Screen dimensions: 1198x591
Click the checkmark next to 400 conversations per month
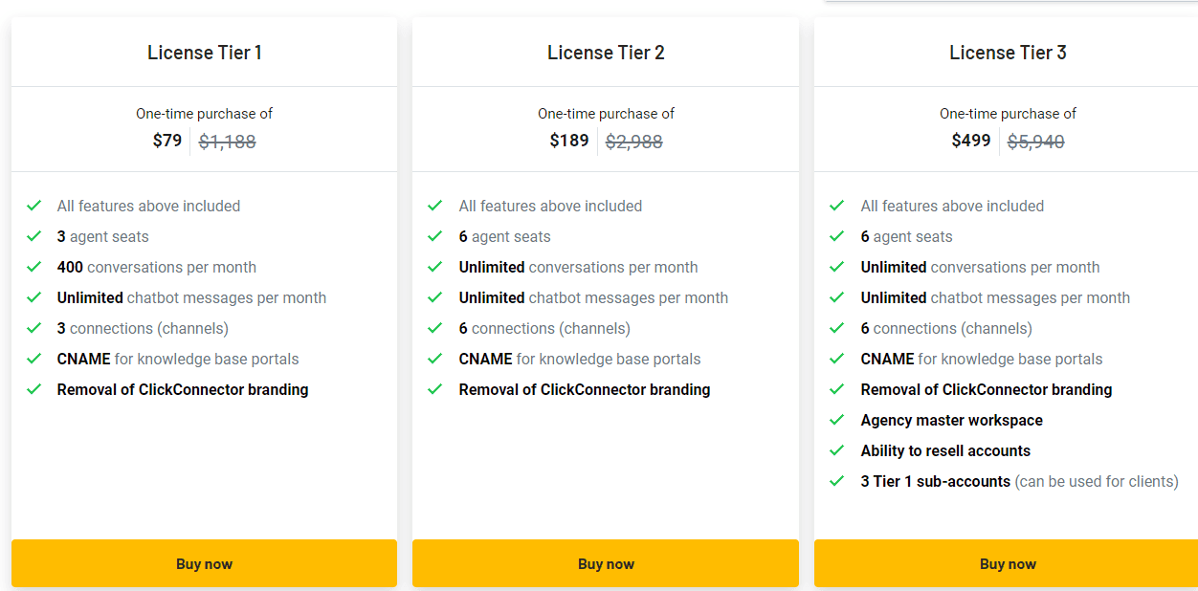(34, 267)
